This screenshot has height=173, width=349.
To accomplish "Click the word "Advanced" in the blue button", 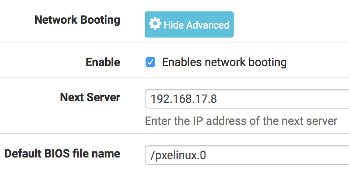I will pyautogui.click(x=208, y=25).
